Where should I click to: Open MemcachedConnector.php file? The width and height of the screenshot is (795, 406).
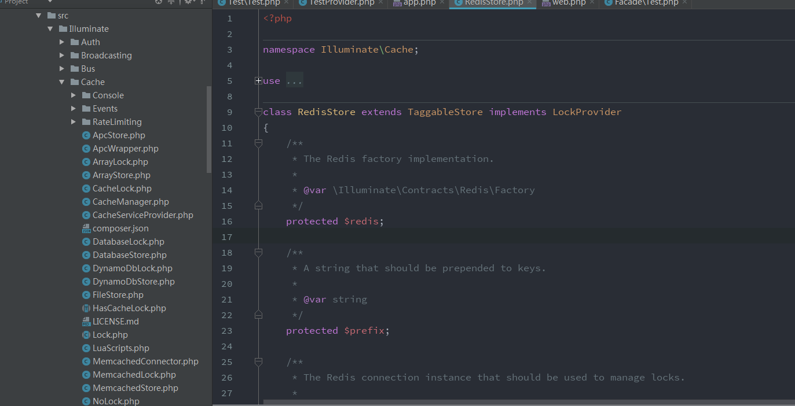[145, 361]
